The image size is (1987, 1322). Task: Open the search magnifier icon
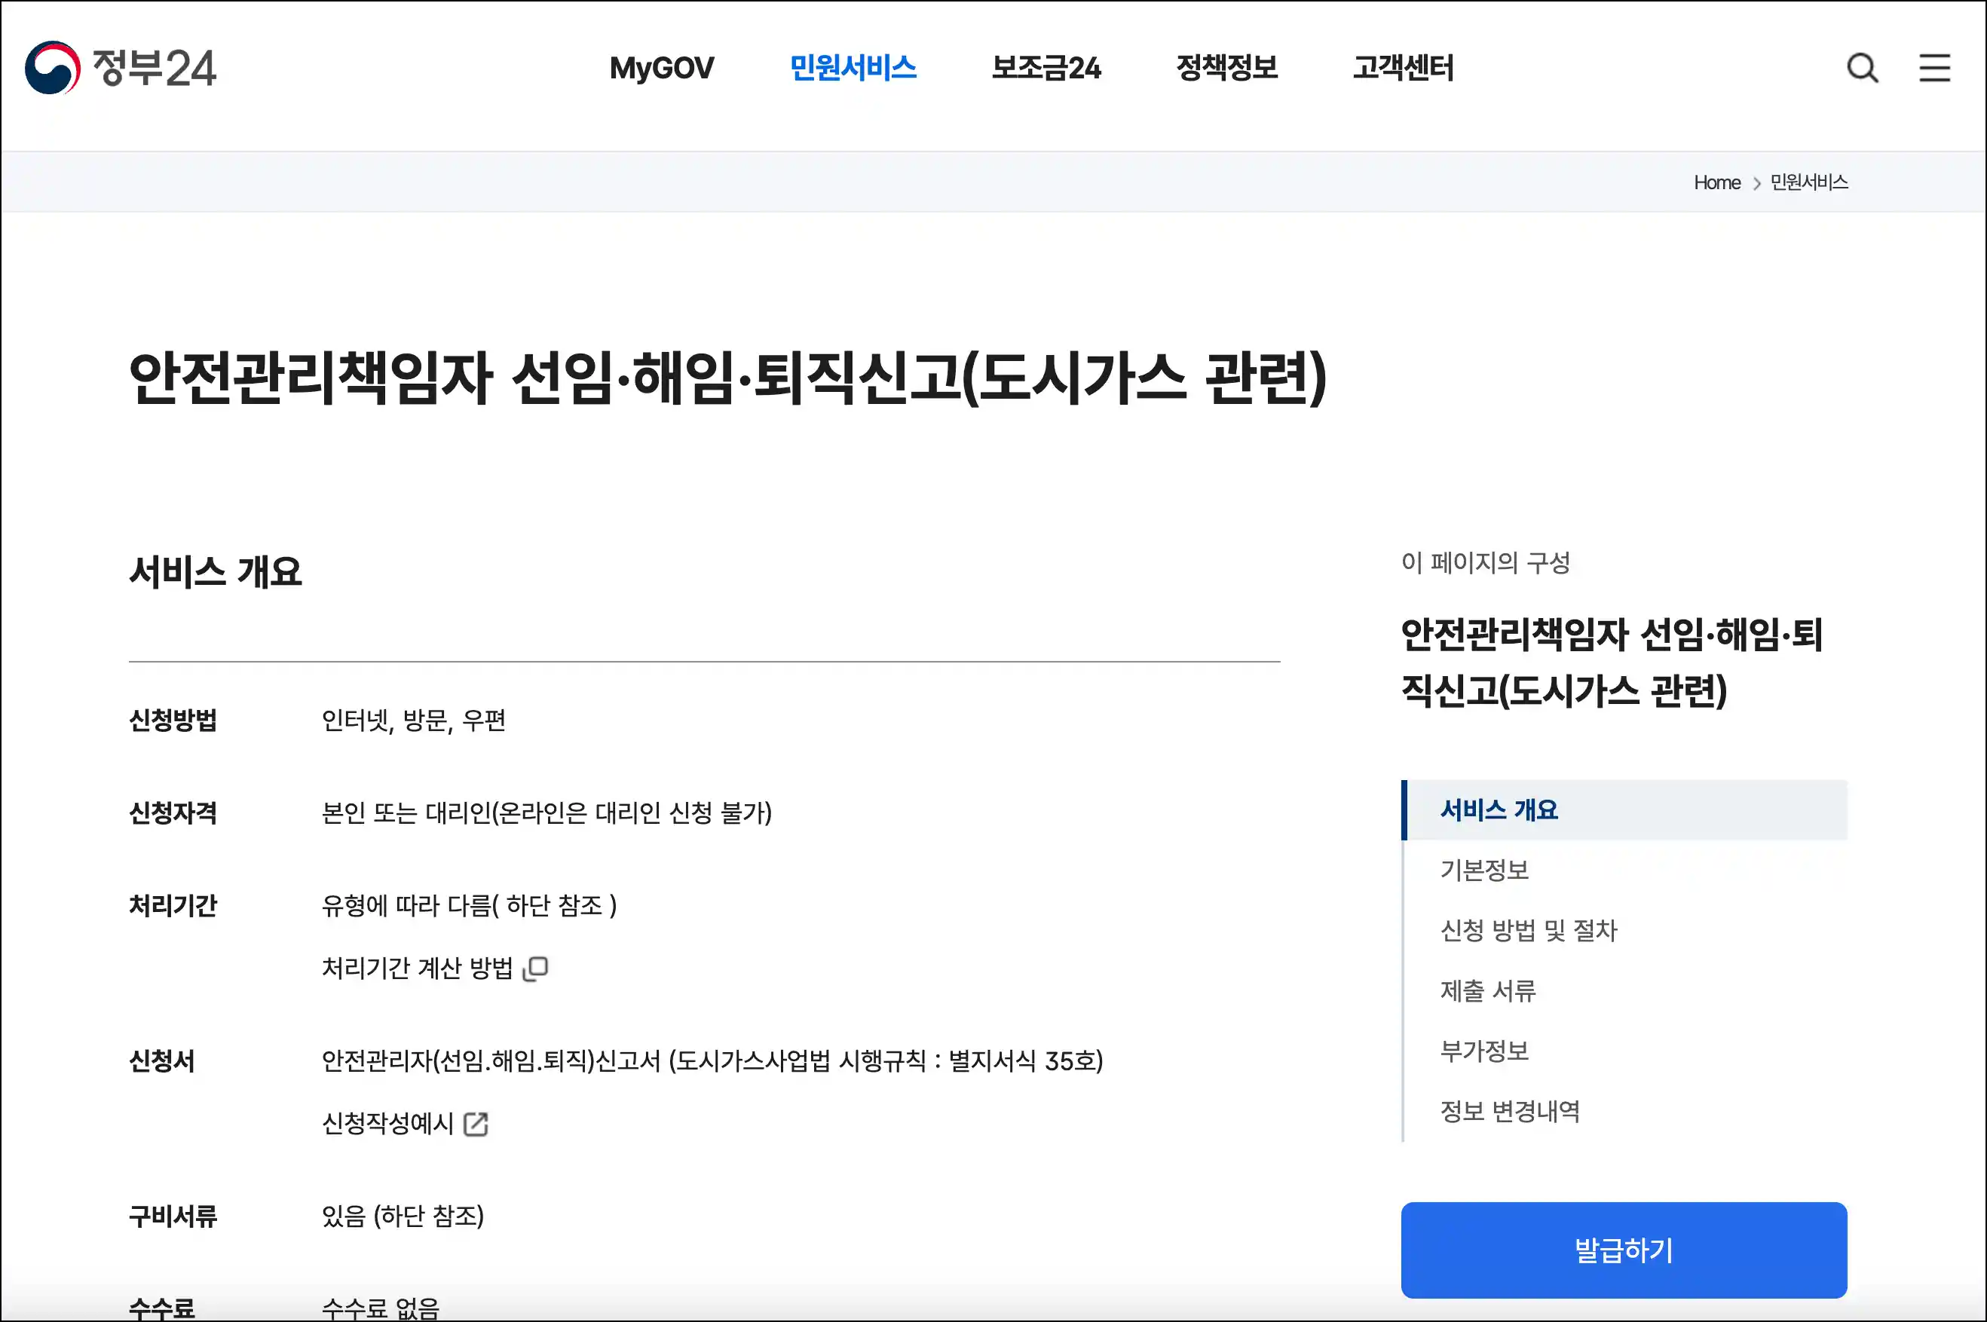(1862, 67)
